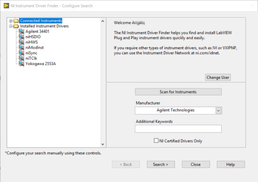
Task: Click the Connected Instruments folder icon
Action: pyautogui.click(x=16, y=21)
